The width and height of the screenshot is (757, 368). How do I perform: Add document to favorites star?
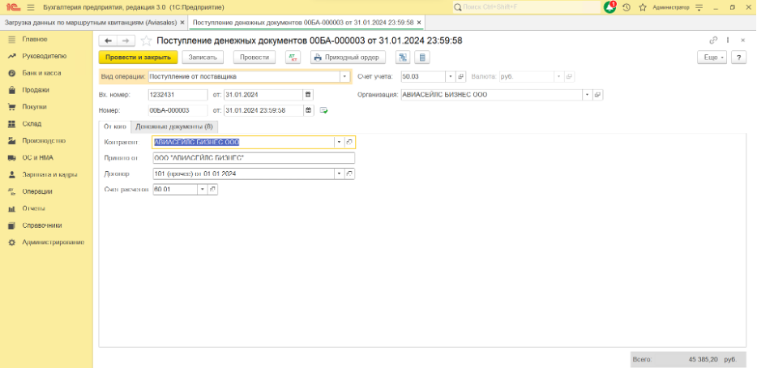point(146,41)
